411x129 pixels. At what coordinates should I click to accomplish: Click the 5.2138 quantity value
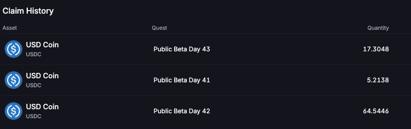(x=378, y=80)
